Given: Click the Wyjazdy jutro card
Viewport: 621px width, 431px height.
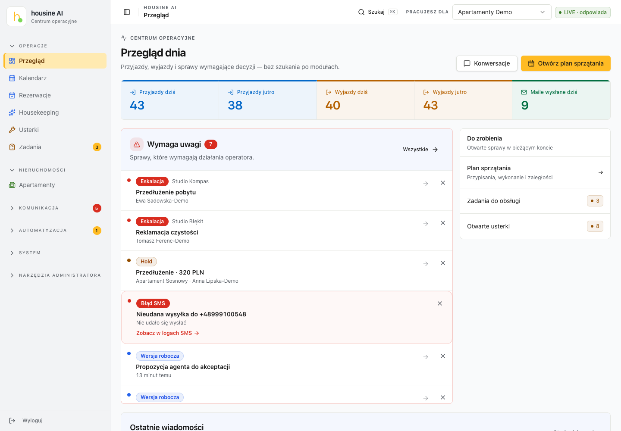Looking at the screenshot, I should coord(463,100).
